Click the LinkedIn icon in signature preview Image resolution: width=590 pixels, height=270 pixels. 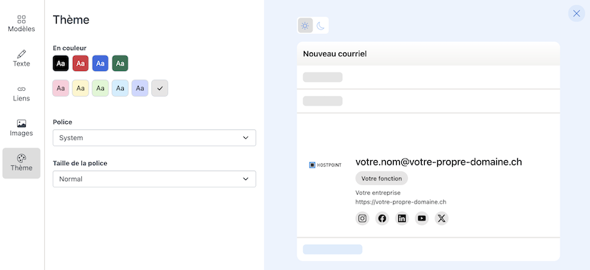[402, 218]
